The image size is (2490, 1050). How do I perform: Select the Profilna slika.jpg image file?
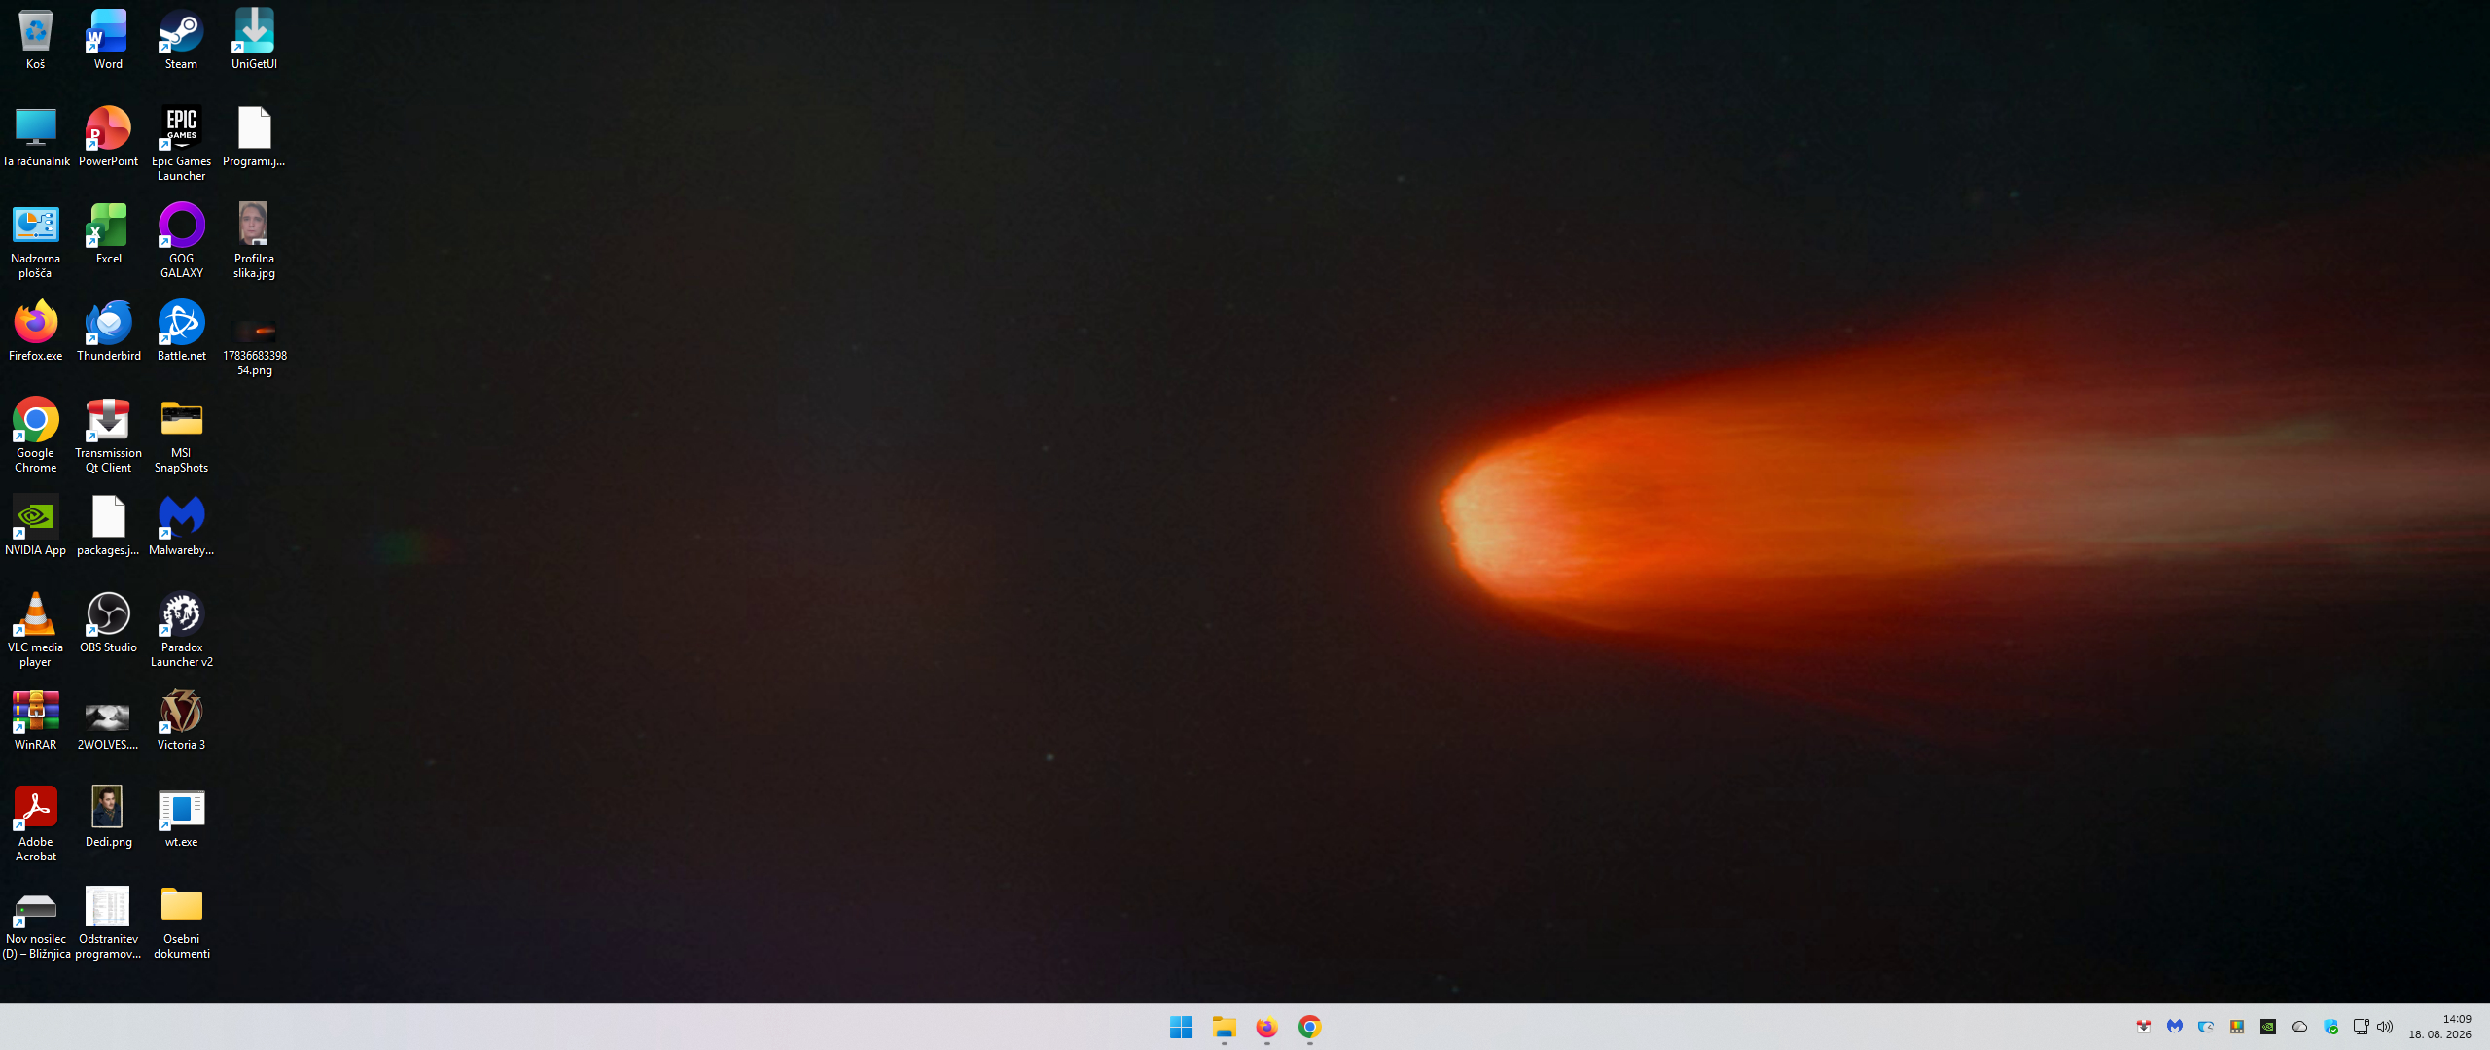pyautogui.click(x=254, y=240)
